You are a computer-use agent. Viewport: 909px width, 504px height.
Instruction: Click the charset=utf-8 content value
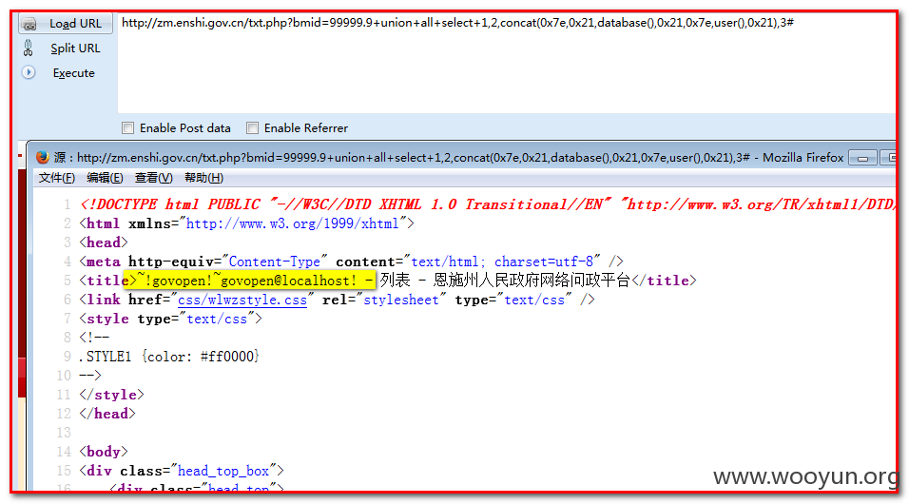pos(544,262)
